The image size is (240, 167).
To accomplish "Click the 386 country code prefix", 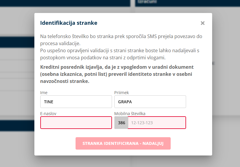I will click(121, 123).
